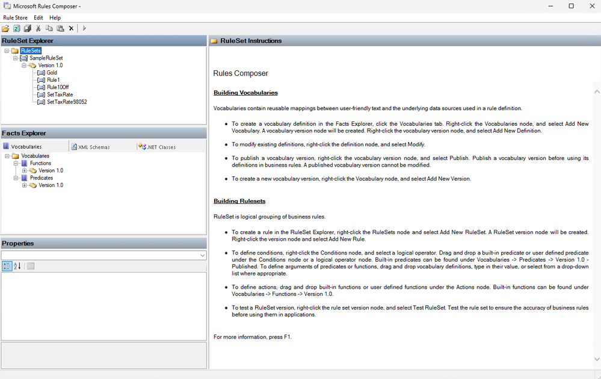Click the Functions vocabulary book icon
This screenshot has height=379, width=601.
[x=25, y=163]
